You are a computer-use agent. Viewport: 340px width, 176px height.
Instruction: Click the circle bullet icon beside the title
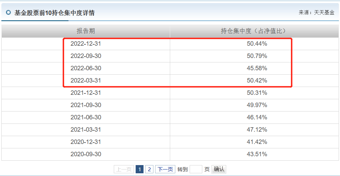9,13
